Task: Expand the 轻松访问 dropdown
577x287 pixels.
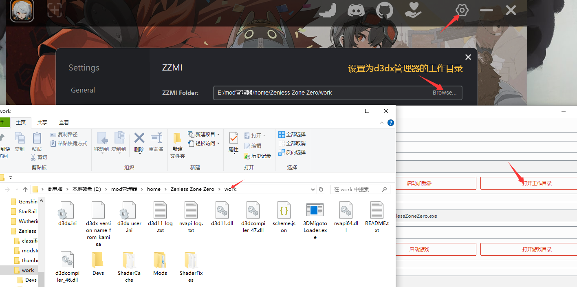Action: [x=218, y=143]
